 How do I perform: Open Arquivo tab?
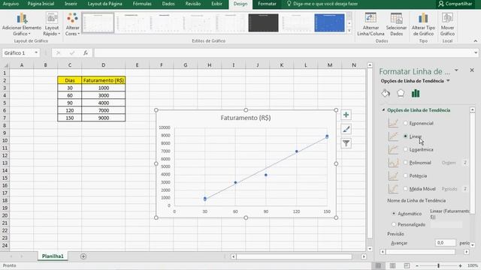point(11,4)
